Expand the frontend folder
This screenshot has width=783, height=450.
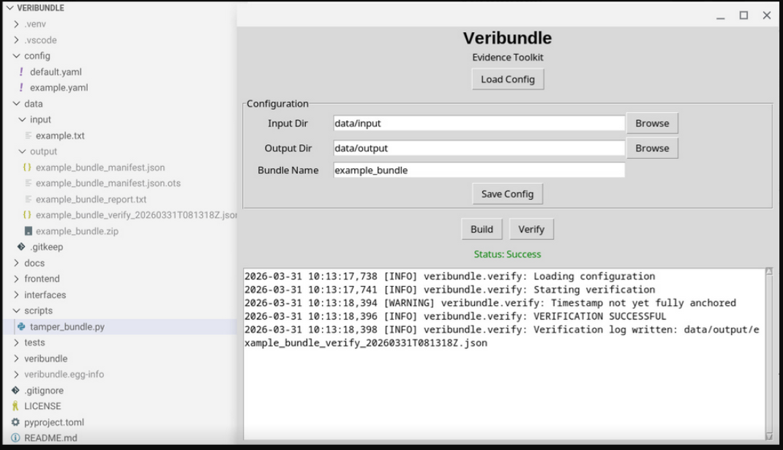[x=16, y=279]
